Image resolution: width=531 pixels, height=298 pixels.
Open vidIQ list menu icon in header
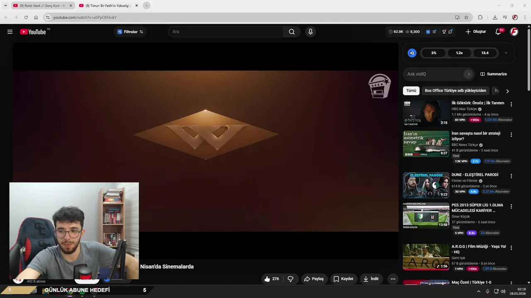[x=434, y=32]
